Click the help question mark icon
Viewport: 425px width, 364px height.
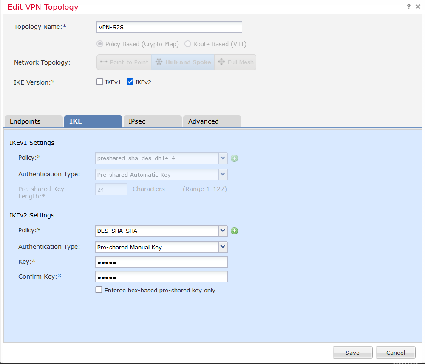click(408, 7)
